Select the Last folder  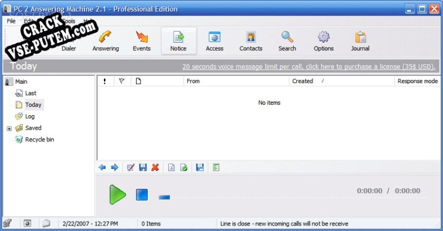click(x=31, y=93)
